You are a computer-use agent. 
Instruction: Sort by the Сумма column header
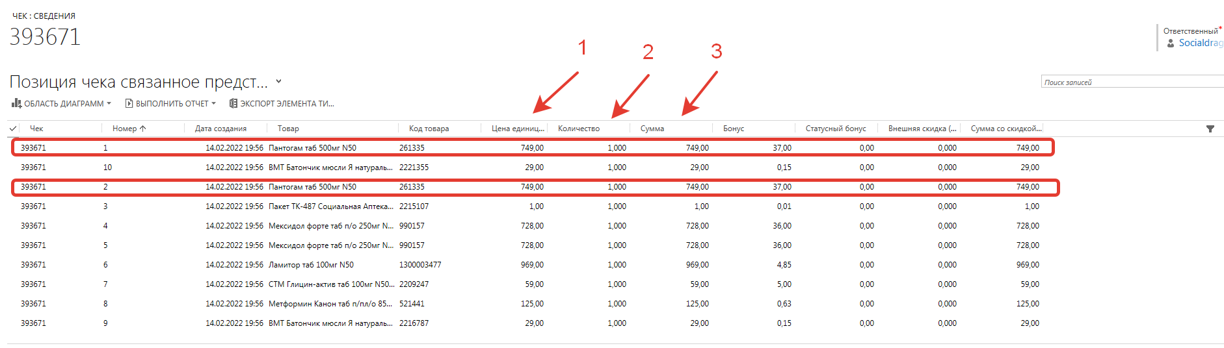click(x=652, y=129)
